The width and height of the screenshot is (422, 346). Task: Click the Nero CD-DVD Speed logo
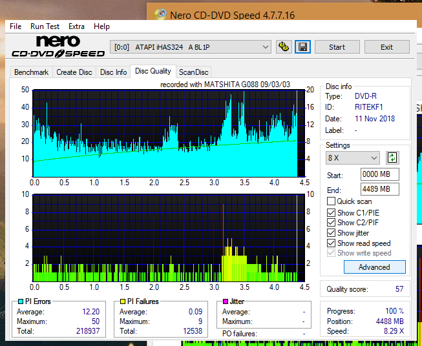click(x=58, y=47)
